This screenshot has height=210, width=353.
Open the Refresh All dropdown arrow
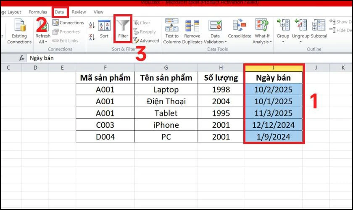tap(46, 42)
